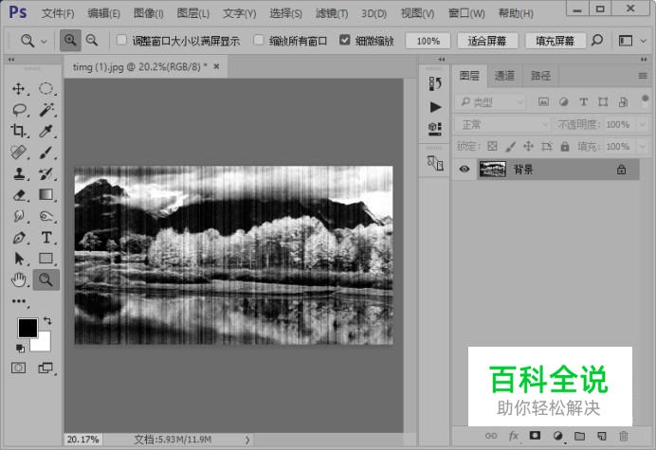Create a new group folder icon

tap(579, 436)
